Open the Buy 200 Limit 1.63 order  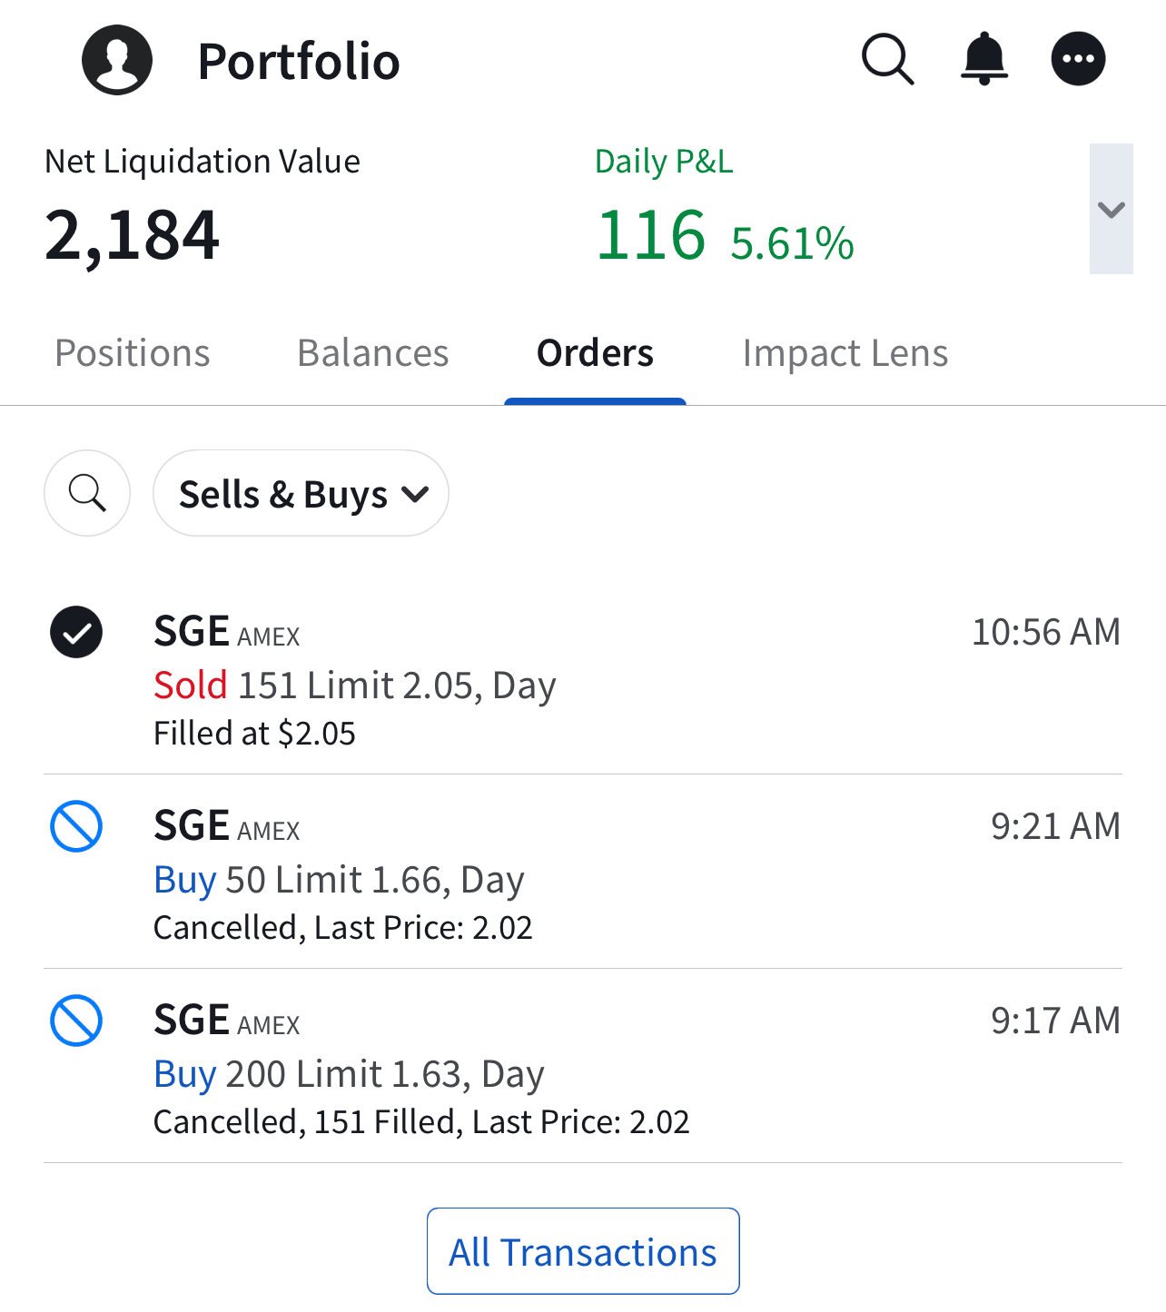(x=349, y=1074)
